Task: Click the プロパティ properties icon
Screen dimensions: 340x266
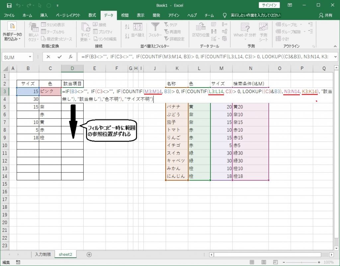Action: (x=95, y=32)
